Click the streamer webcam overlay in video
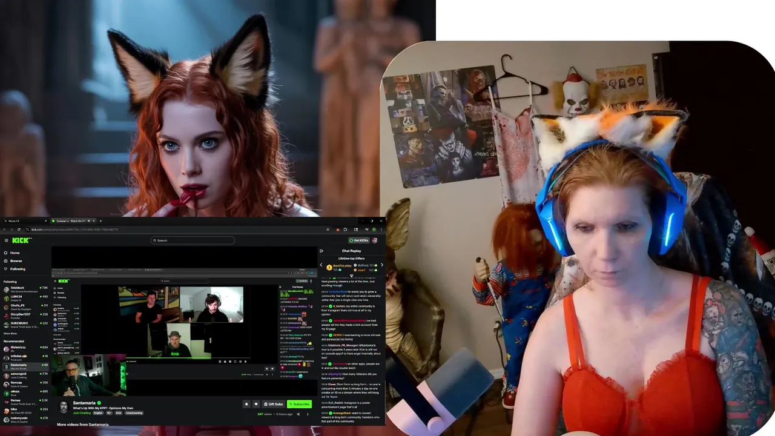The image size is (775, 436). (x=88, y=375)
